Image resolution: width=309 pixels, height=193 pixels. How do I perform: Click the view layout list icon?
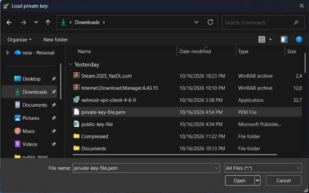click(x=262, y=40)
